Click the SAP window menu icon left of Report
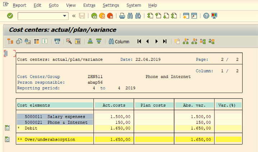Screen dimensions: 258x152 [x=6, y=4]
